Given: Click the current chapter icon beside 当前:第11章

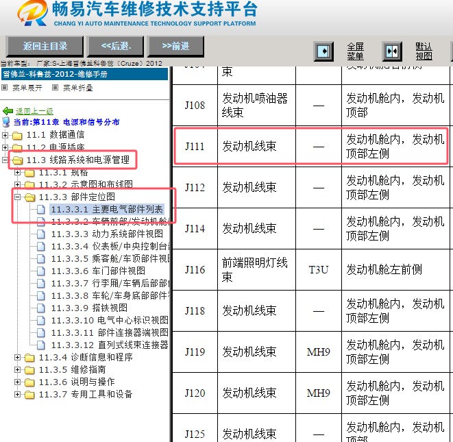Looking at the screenshot, I should (5, 122).
